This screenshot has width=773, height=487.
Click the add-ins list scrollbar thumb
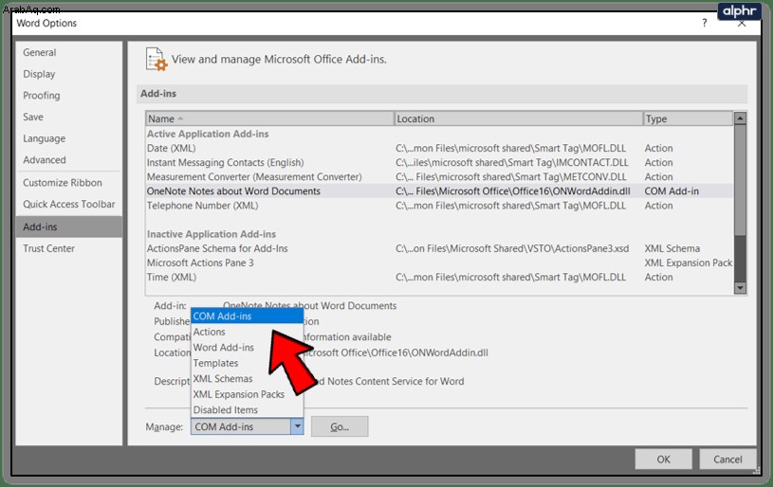point(740,180)
